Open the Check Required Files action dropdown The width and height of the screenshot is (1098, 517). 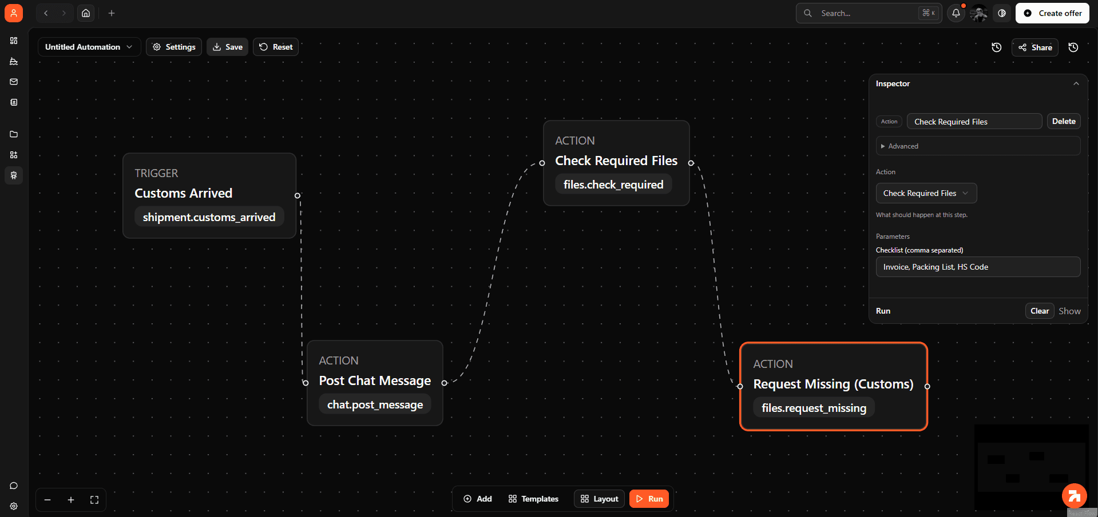(x=926, y=193)
